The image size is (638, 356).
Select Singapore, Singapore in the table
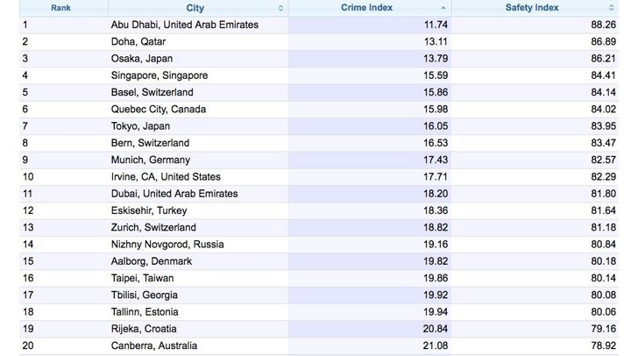coord(159,75)
